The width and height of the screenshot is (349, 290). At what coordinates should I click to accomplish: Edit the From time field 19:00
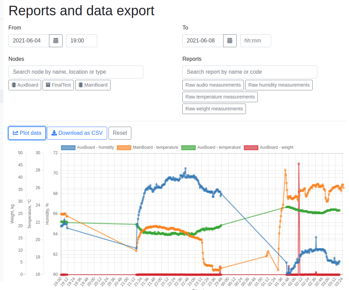[81, 41]
